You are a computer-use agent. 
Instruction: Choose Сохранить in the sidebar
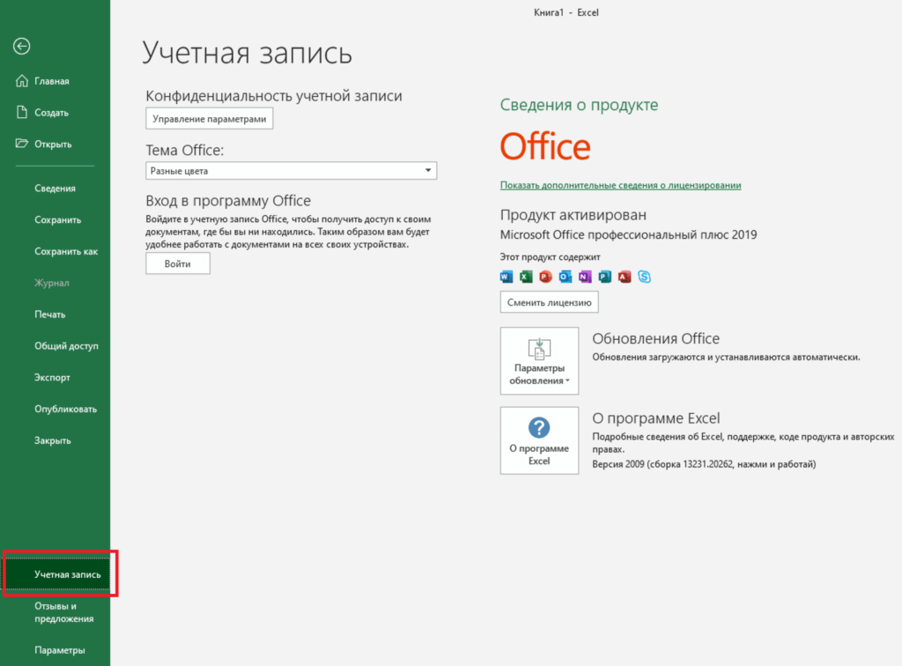click(55, 219)
